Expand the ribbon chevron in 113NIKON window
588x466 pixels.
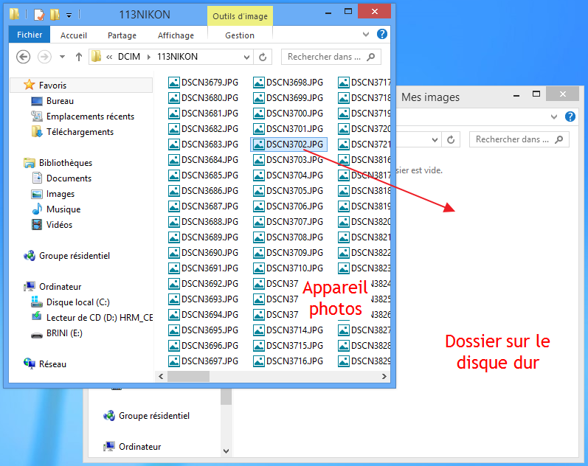[366, 35]
